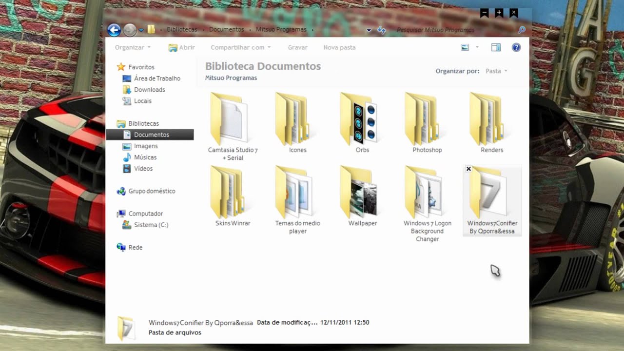Click the greyed Forward navigation button
This screenshot has width=624, height=351.
tap(129, 30)
